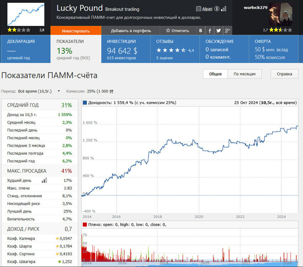Screen dimensions: 303x267
Task: Open the Показатели tab
Action: click(x=76, y=49)
